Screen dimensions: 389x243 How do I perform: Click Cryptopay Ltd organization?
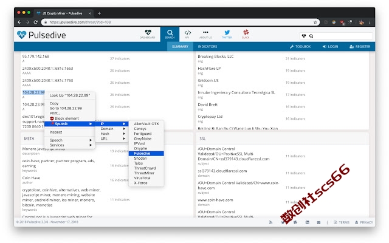click(x=210, y=117)
